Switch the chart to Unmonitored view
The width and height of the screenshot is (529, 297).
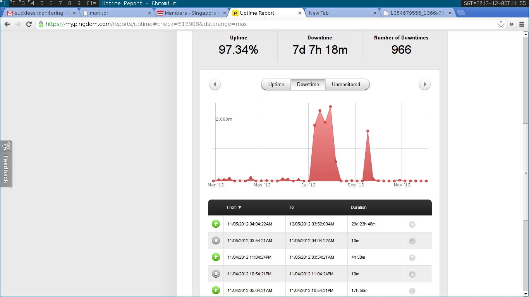pos(346,84)
